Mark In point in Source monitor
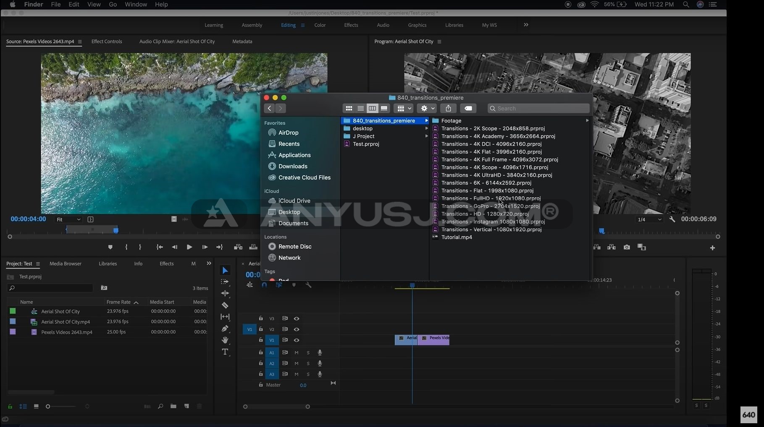 [x=126, y=247]
